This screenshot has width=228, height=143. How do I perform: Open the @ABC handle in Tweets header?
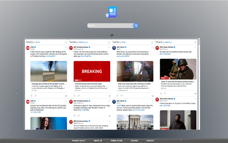click(x=124, y=42)
